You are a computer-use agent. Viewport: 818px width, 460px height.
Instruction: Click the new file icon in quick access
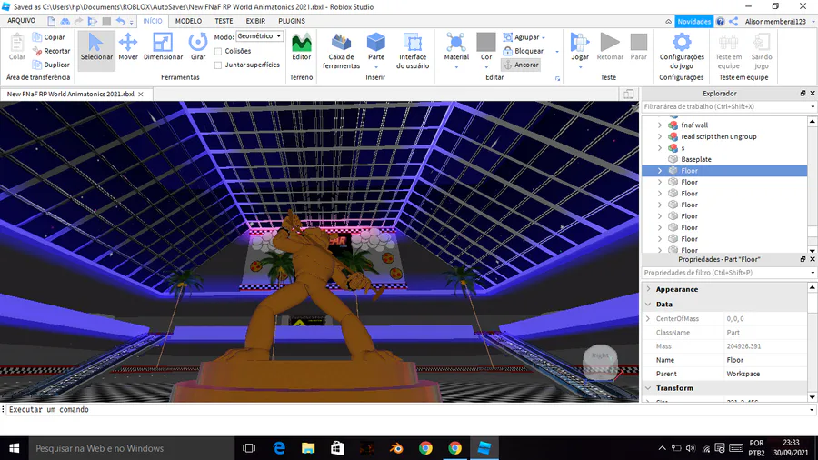click(x=51, y=22)
